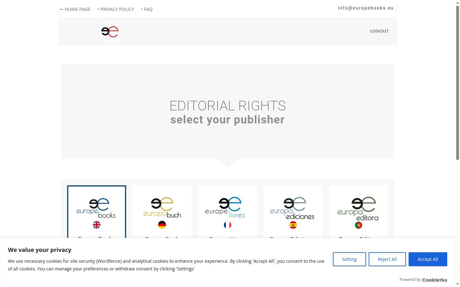Open cookie Setting button
460x287 pixels.
pos(349,259)
